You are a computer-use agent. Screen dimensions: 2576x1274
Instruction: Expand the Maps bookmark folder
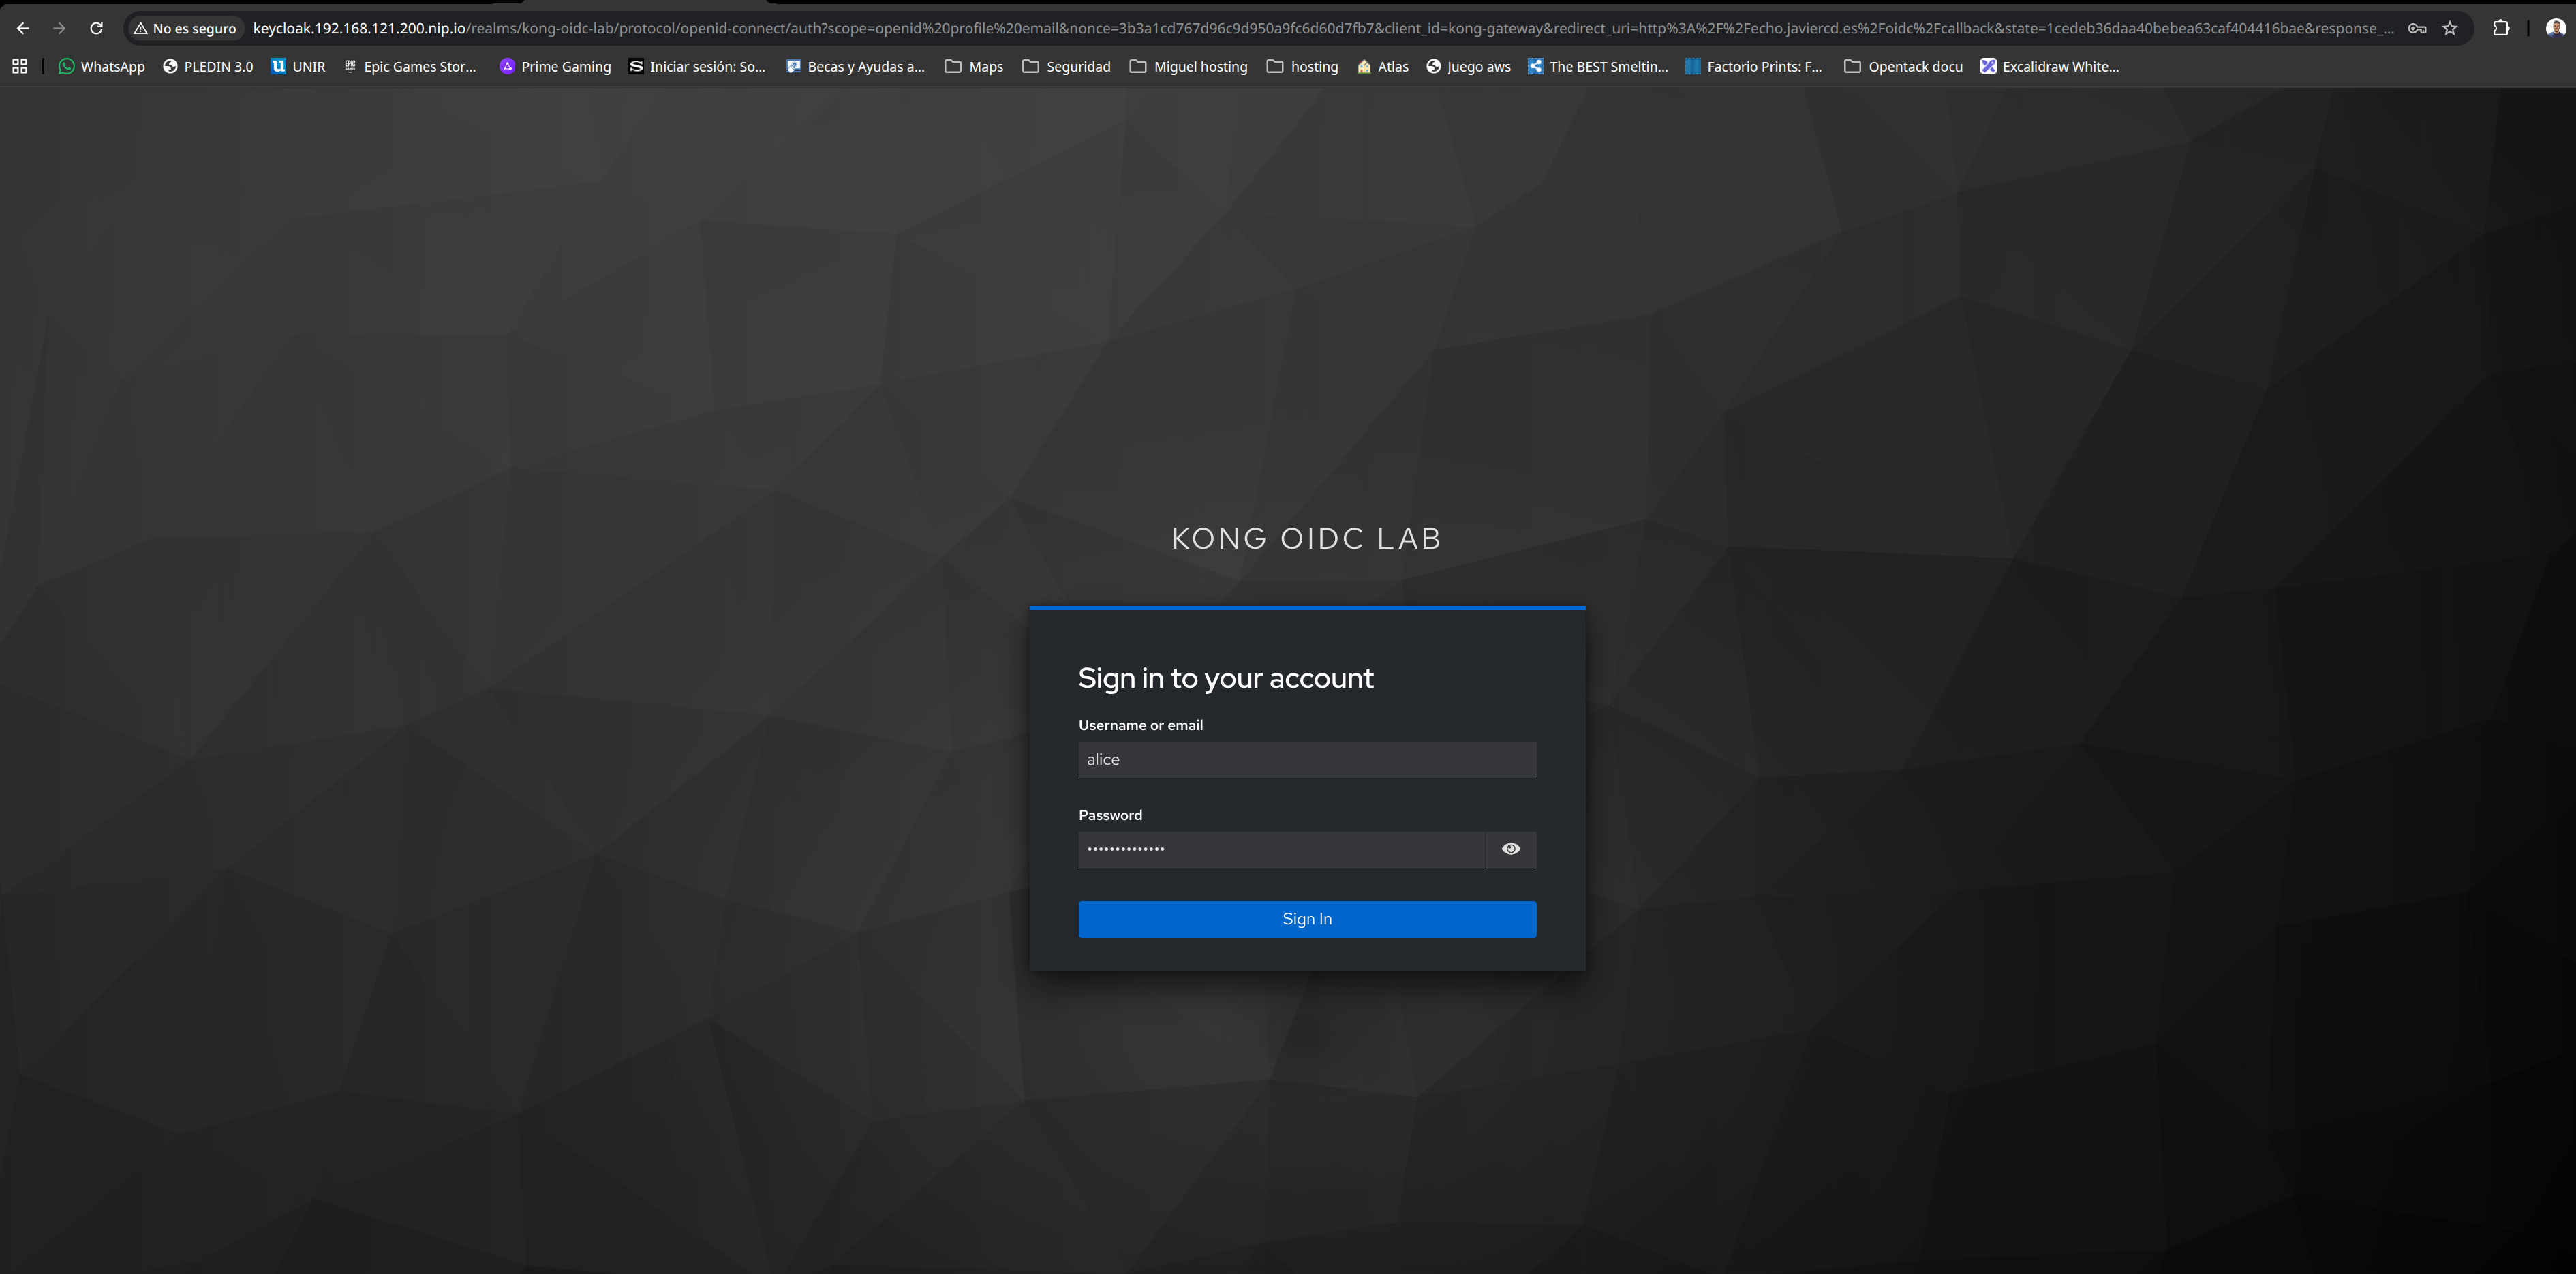(974, 66)
